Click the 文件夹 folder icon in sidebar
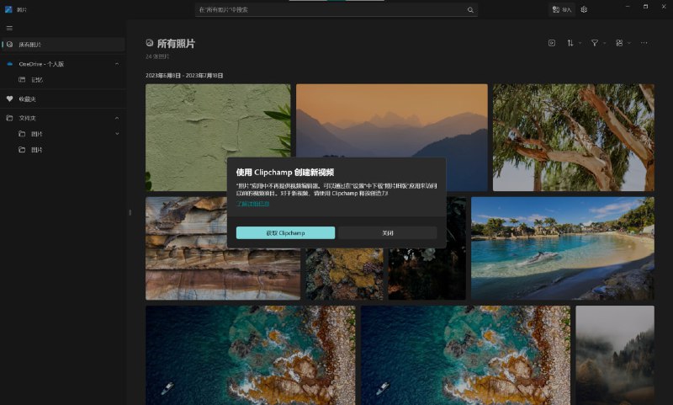This screenshot has width=673, height=405. point(10,118)
